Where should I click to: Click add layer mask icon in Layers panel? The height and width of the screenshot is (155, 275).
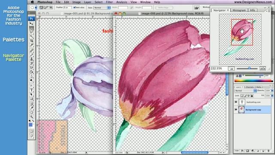coord(247,151)
